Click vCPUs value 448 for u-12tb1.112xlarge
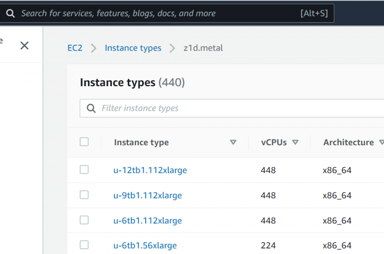The height and width of the screenshot is (254, 384). click(x=268, y=170)
